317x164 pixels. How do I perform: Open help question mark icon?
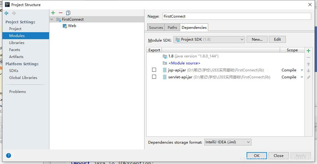point(9,155)
